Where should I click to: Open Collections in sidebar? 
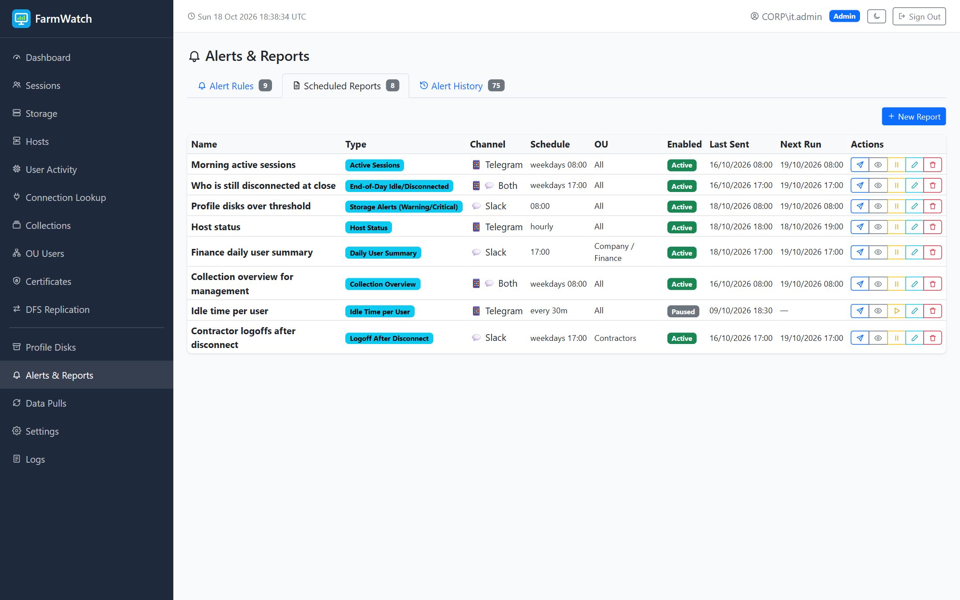pyautogui.click(x=87, y=225)
